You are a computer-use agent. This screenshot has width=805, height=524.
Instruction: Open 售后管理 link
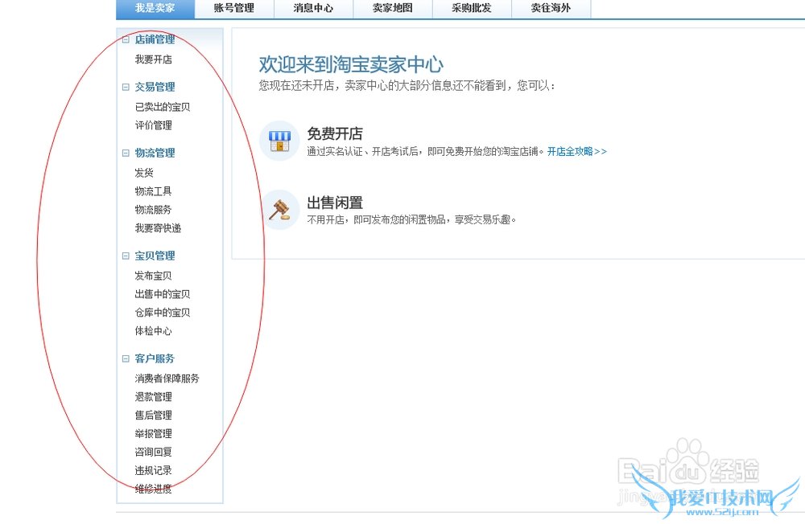point(154,416)
